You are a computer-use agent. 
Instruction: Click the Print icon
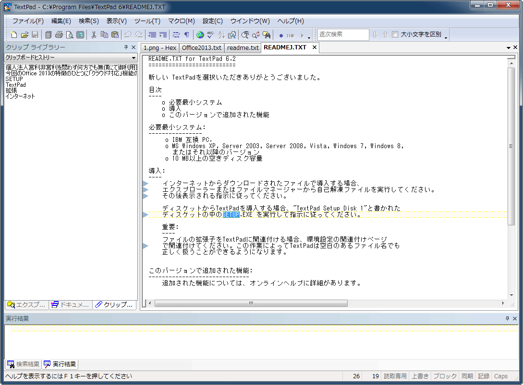coord(59,35)
